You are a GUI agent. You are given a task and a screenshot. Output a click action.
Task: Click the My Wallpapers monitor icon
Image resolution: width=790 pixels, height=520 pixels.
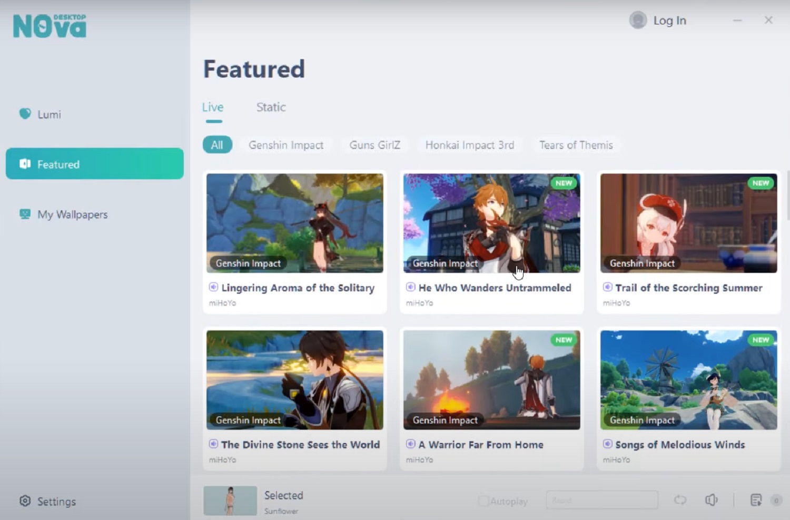click(x=25, y=214)
